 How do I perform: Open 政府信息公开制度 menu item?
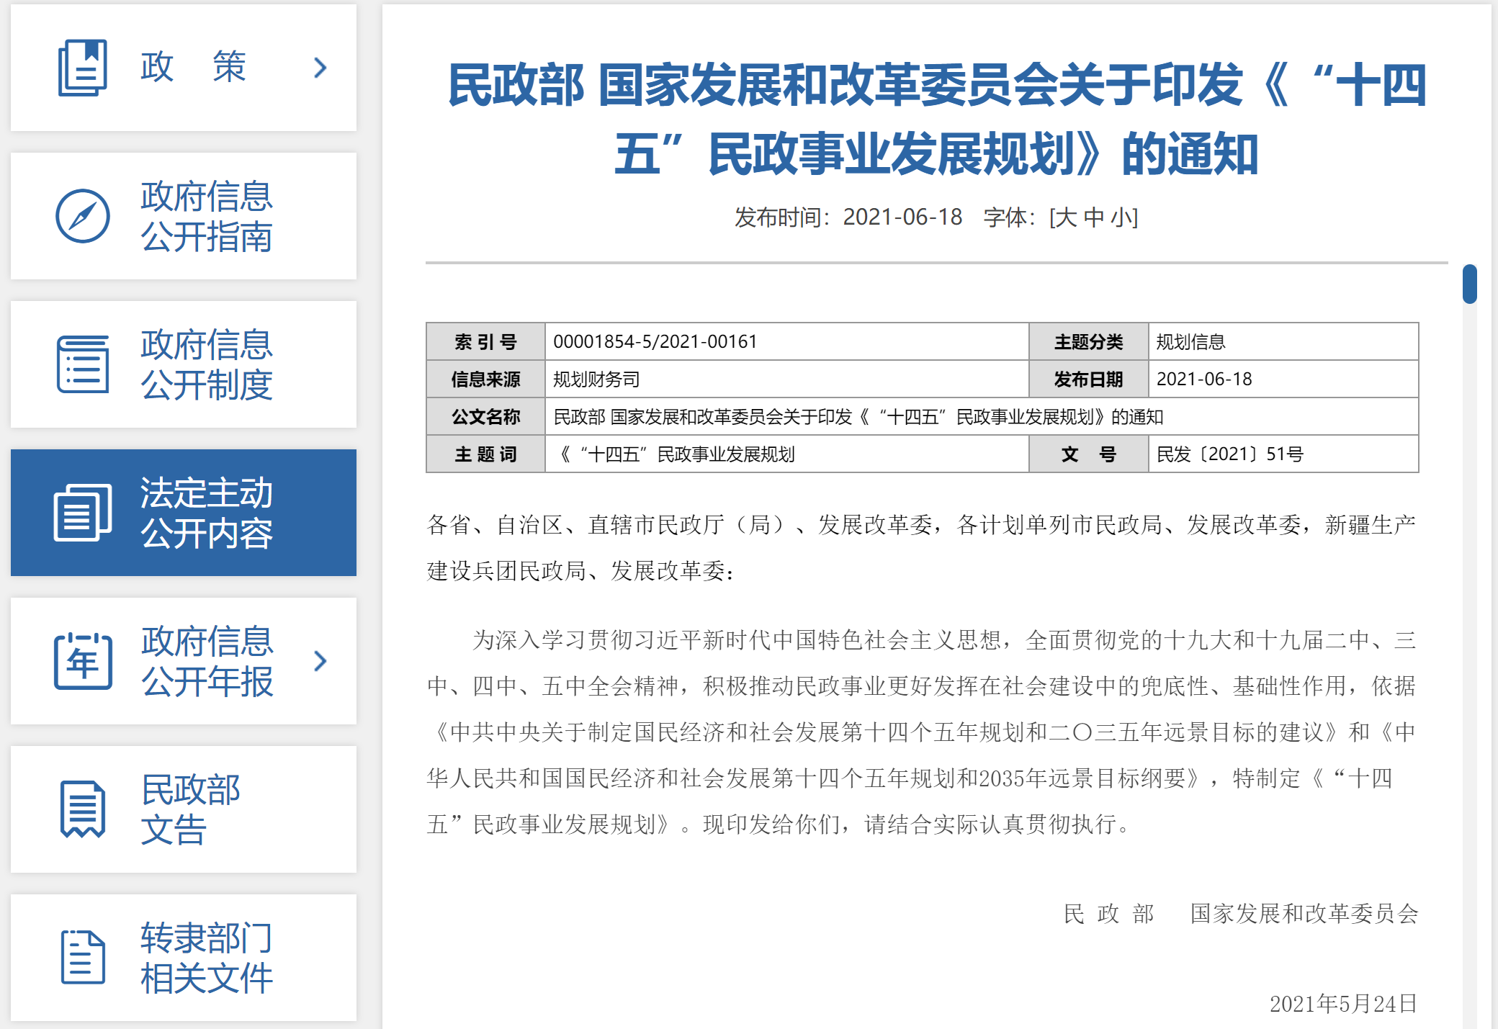click(206, 364)
